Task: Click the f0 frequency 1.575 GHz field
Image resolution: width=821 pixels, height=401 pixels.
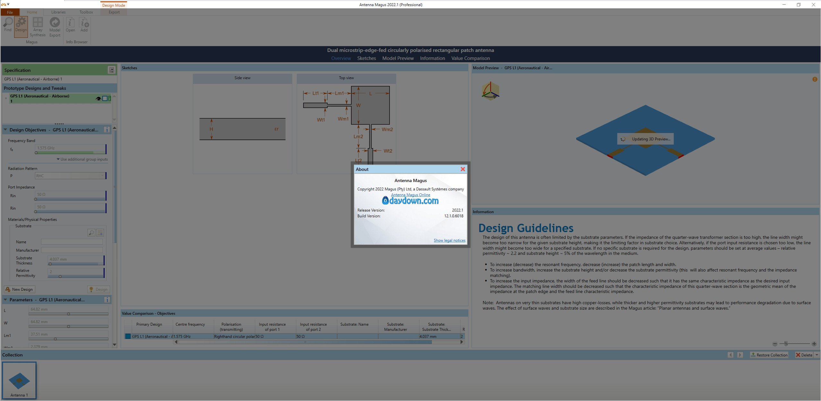Action: click(70, 148)
